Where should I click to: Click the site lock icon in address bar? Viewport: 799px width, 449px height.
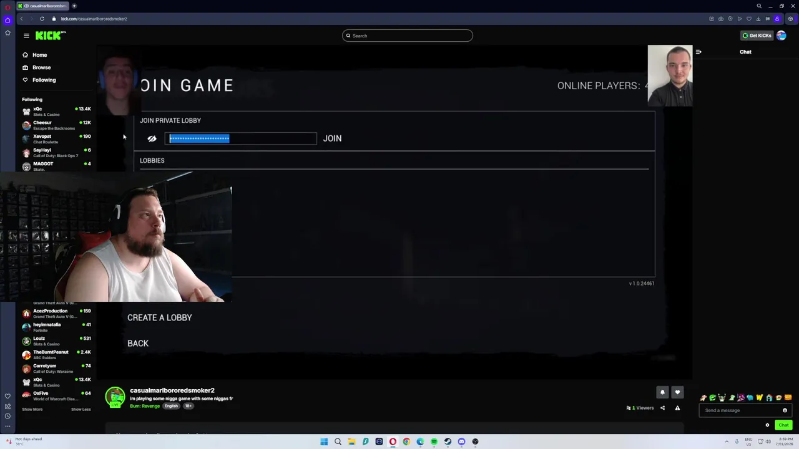click(54, 19)
